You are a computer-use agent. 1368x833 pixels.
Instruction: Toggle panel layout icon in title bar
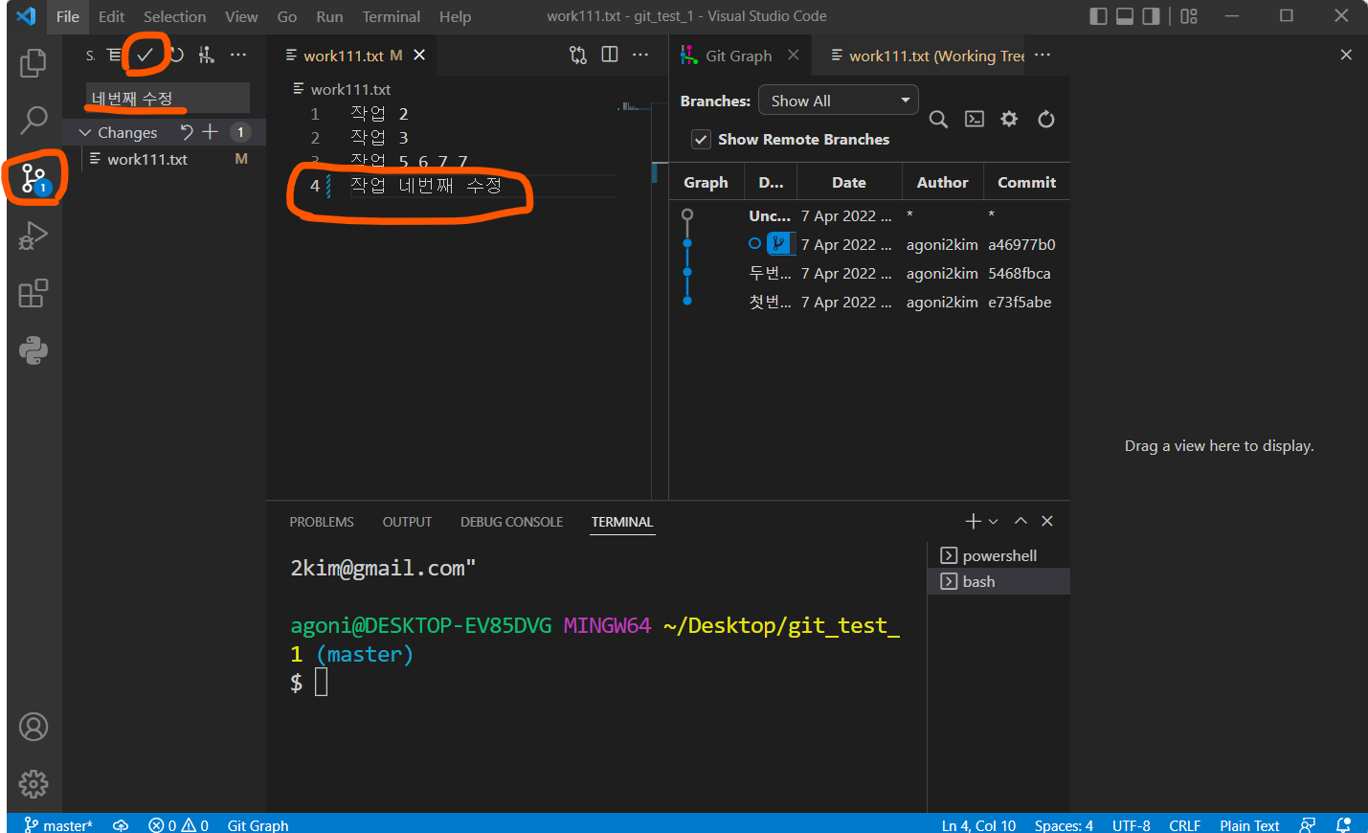tap(1125, 16)
